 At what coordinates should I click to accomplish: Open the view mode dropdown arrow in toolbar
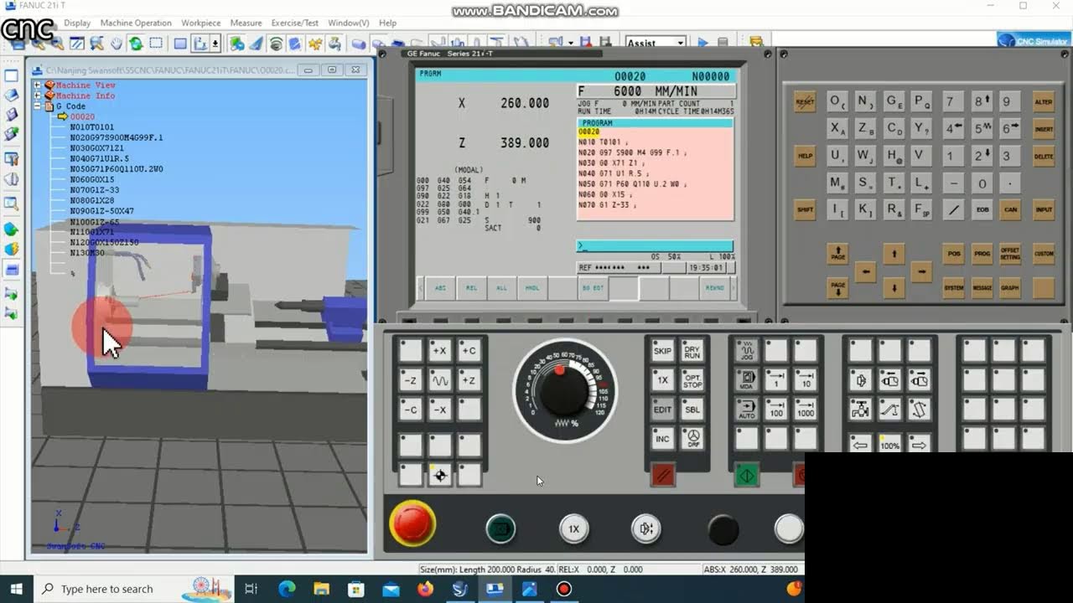(x=215, y=44)
